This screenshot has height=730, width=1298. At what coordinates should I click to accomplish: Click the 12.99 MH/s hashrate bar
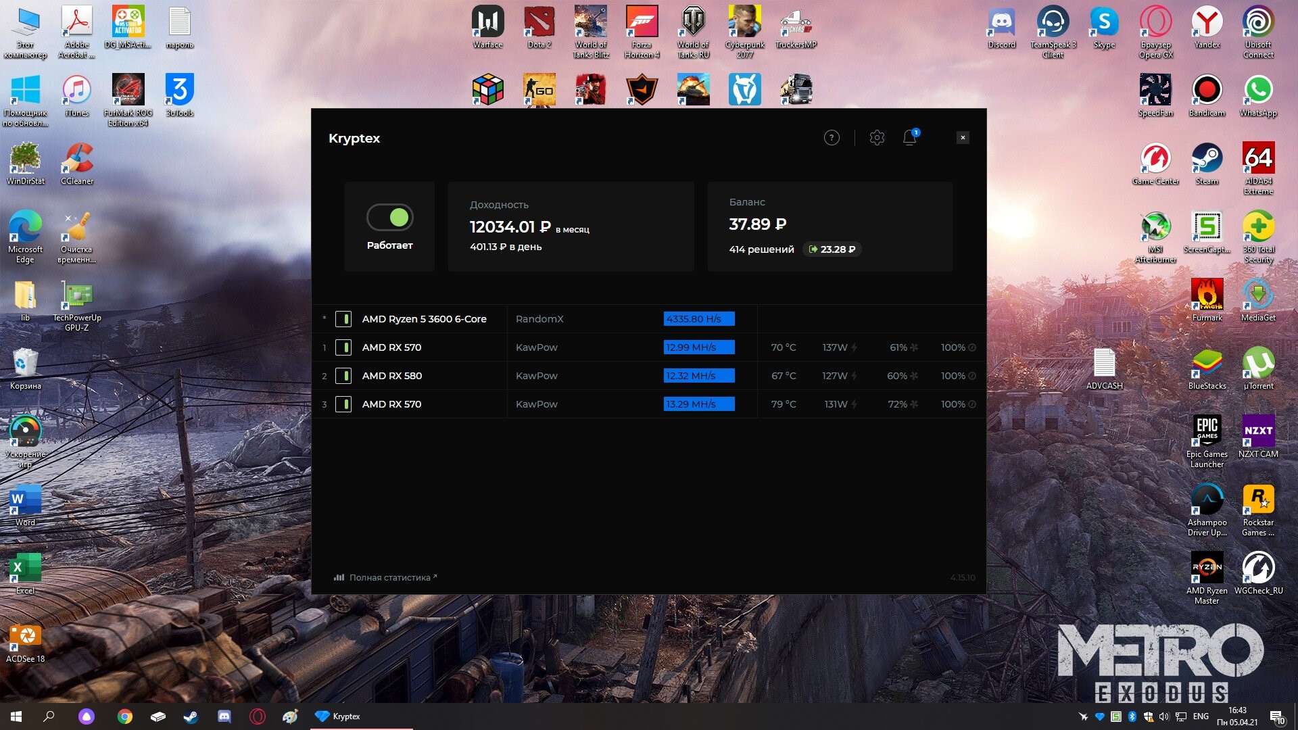(x=699, y=347)
